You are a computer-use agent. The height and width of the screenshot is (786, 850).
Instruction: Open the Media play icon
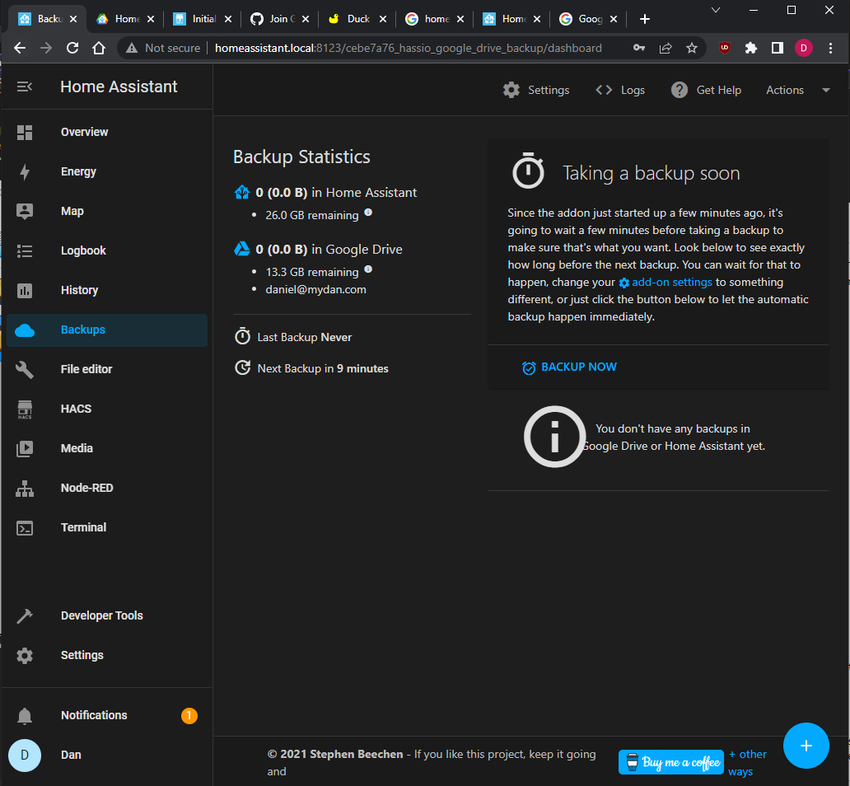coord(25,448)
